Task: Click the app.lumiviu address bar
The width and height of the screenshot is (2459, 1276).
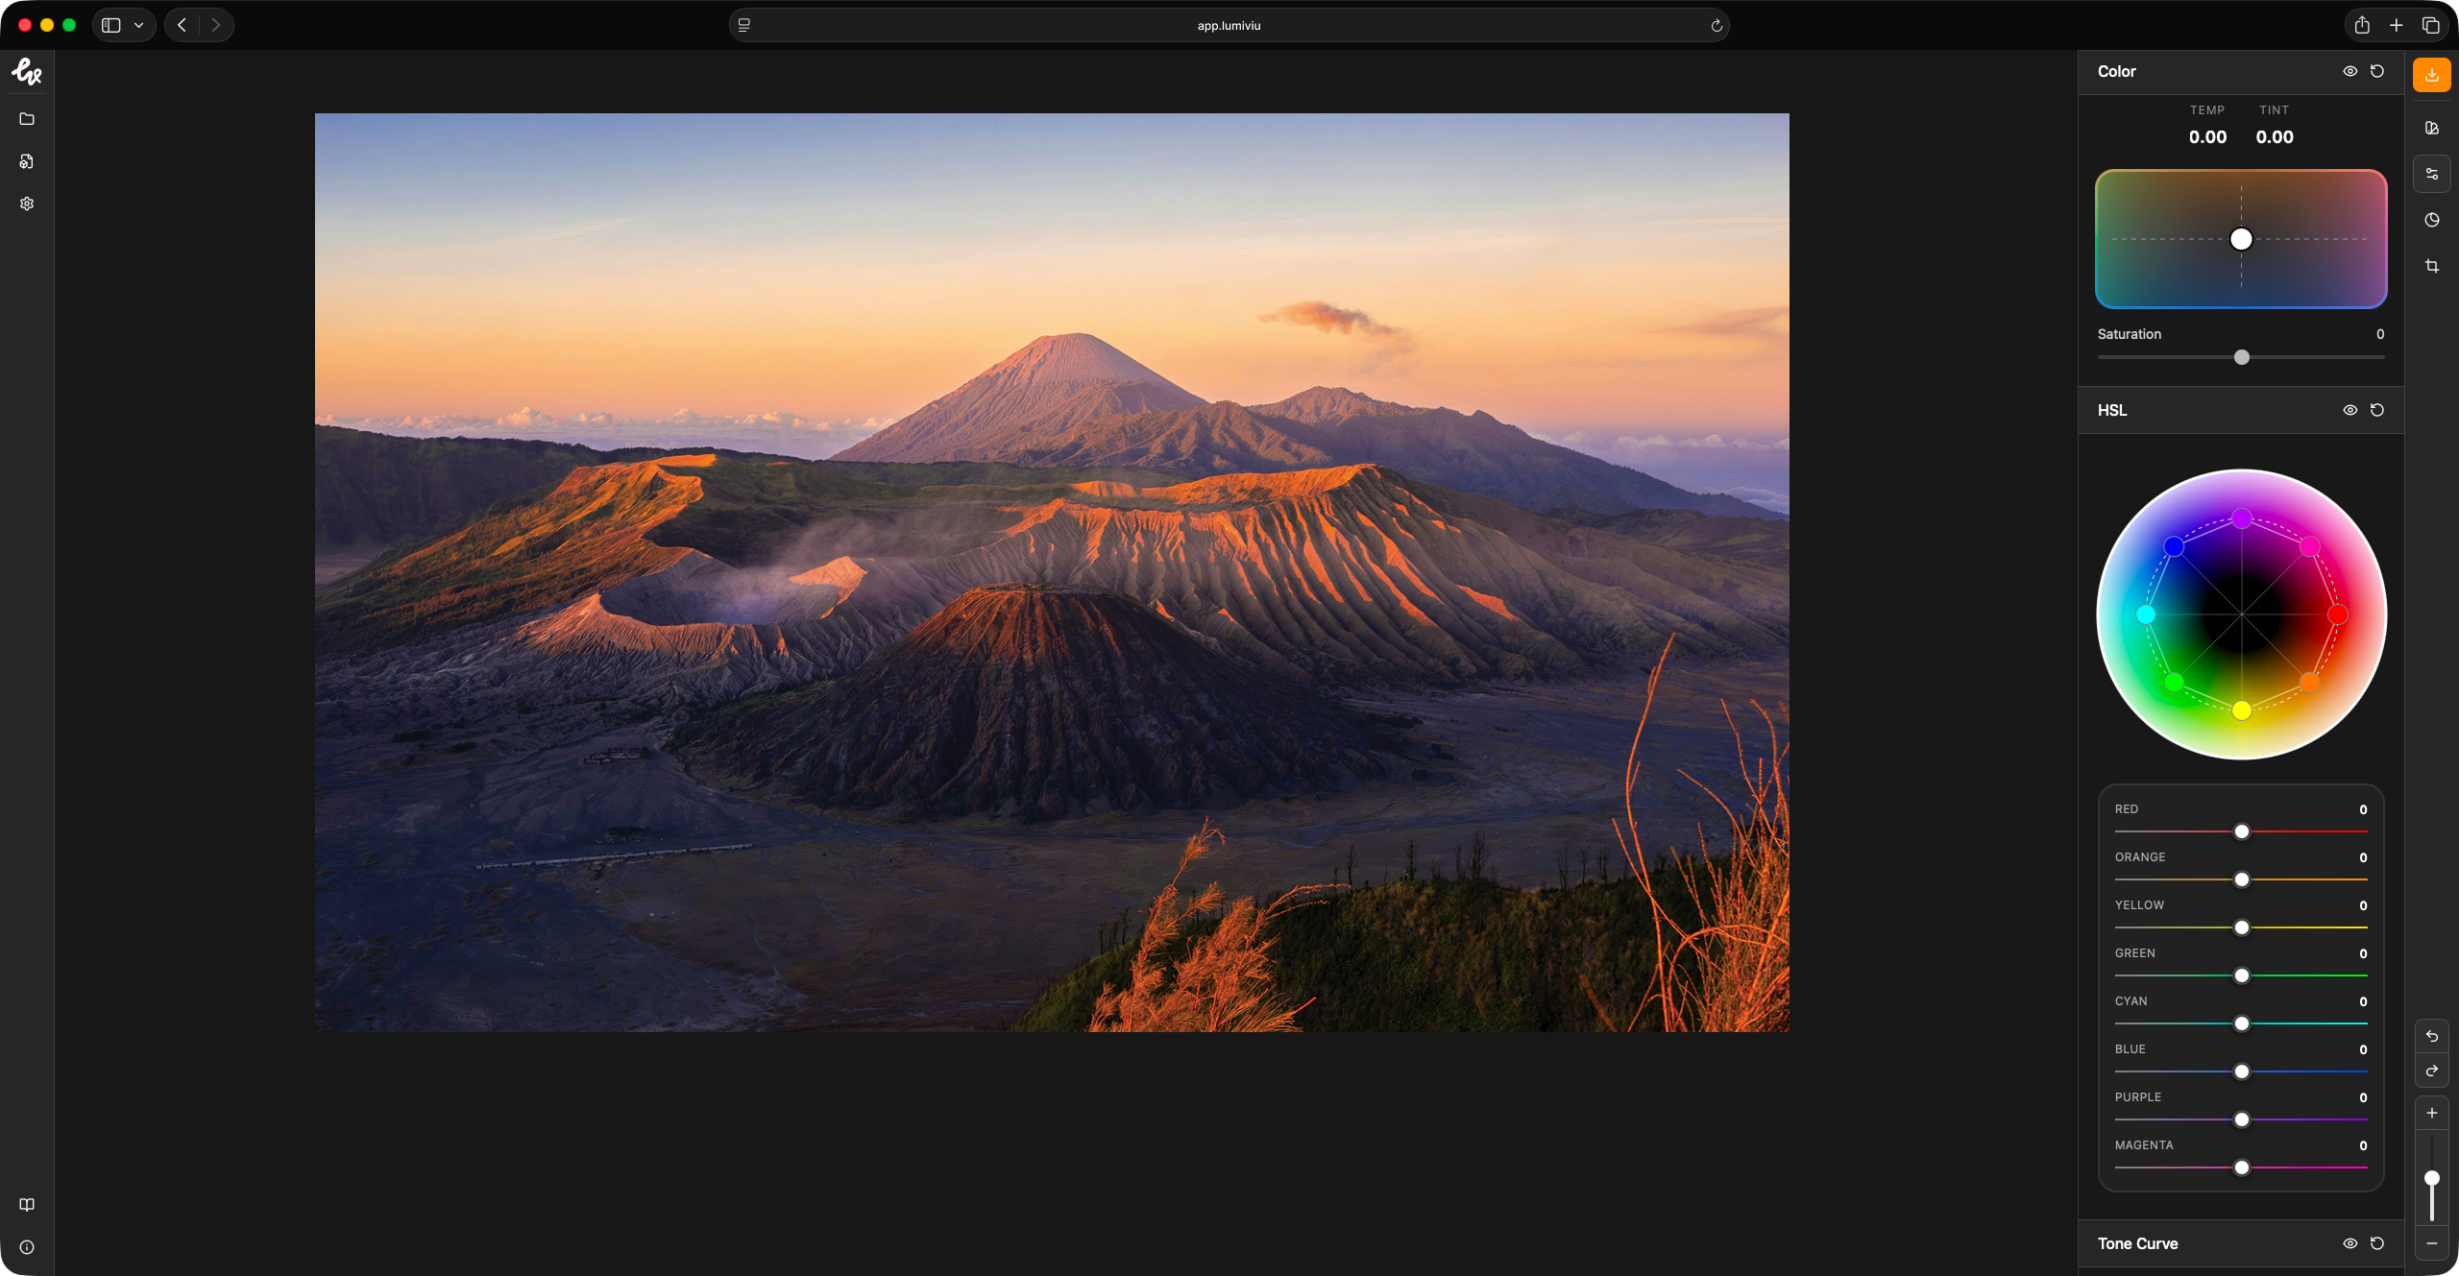Action: click(x=1229, y=25)
